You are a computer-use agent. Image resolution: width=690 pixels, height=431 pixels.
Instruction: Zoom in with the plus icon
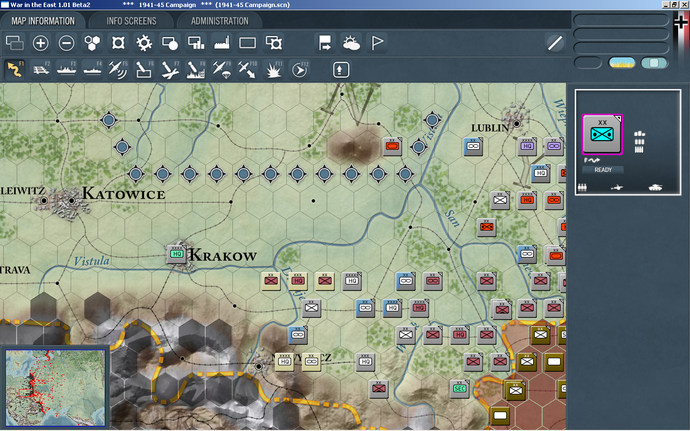tap(41, 43)
